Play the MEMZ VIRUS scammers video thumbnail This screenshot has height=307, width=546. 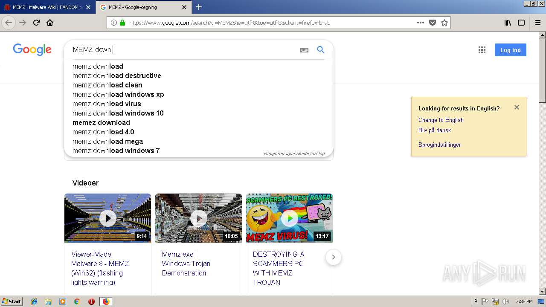tap(289, 218)
